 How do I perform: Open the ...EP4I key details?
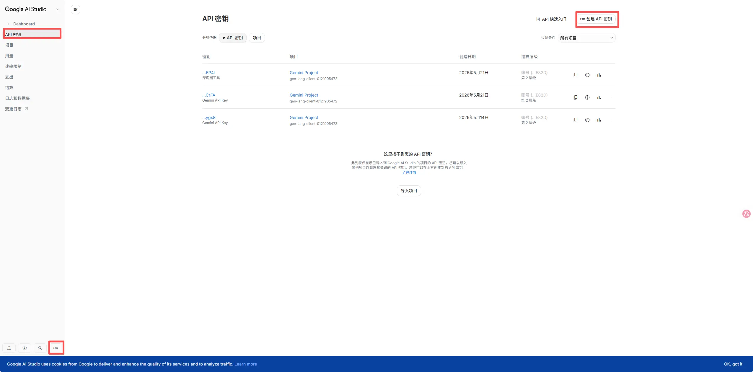(208, 73)
